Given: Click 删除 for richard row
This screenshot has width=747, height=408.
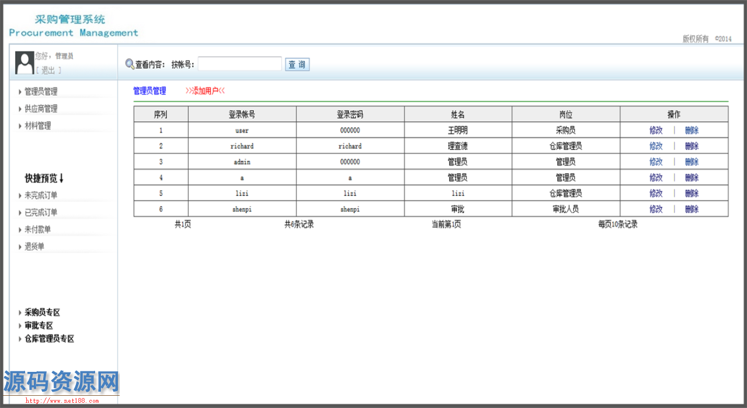Looking at the screenshot, I should click(692, 146).
